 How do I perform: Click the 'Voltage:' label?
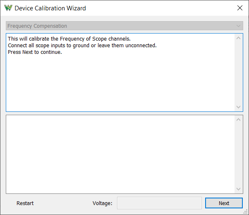point(103,203)
